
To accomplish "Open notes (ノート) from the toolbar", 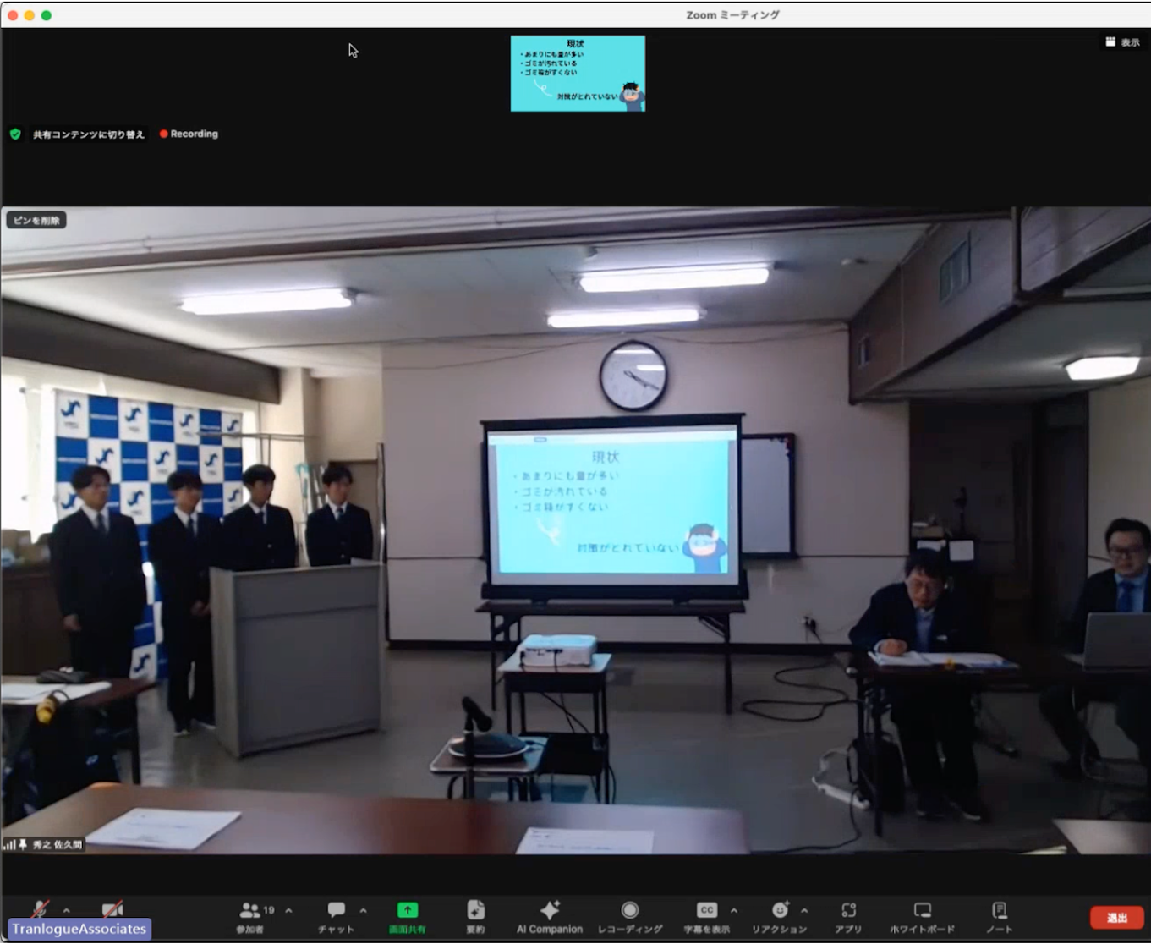I will point(999,916).
